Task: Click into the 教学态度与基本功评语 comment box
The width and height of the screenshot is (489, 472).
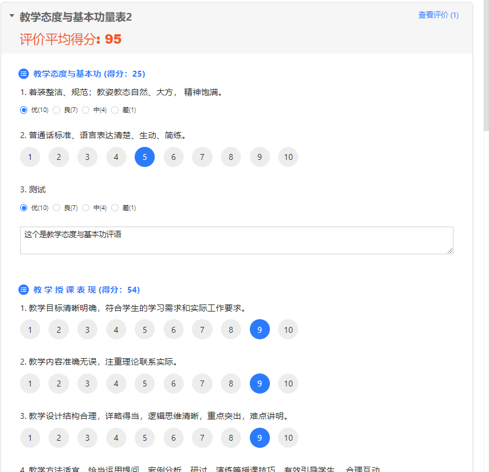Action: 236,240
